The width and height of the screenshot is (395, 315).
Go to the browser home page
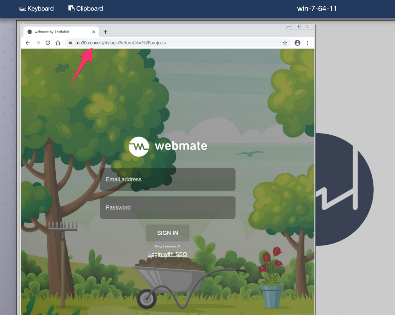[x=58, y=43]
